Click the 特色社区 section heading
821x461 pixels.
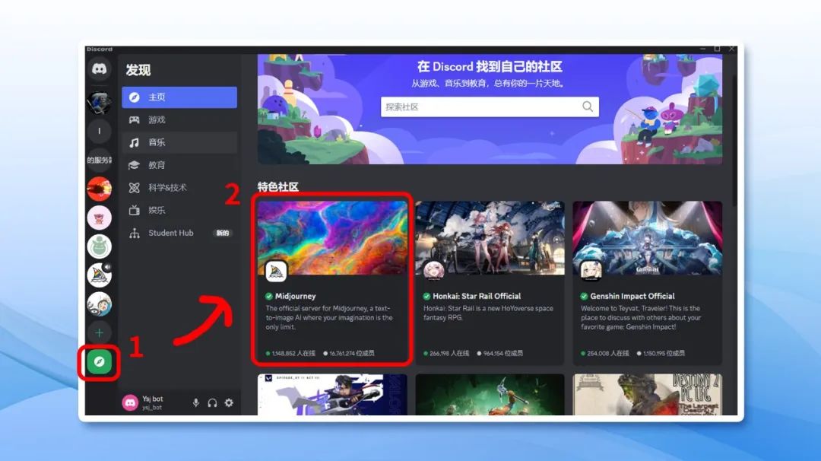[x=278, y=186]
